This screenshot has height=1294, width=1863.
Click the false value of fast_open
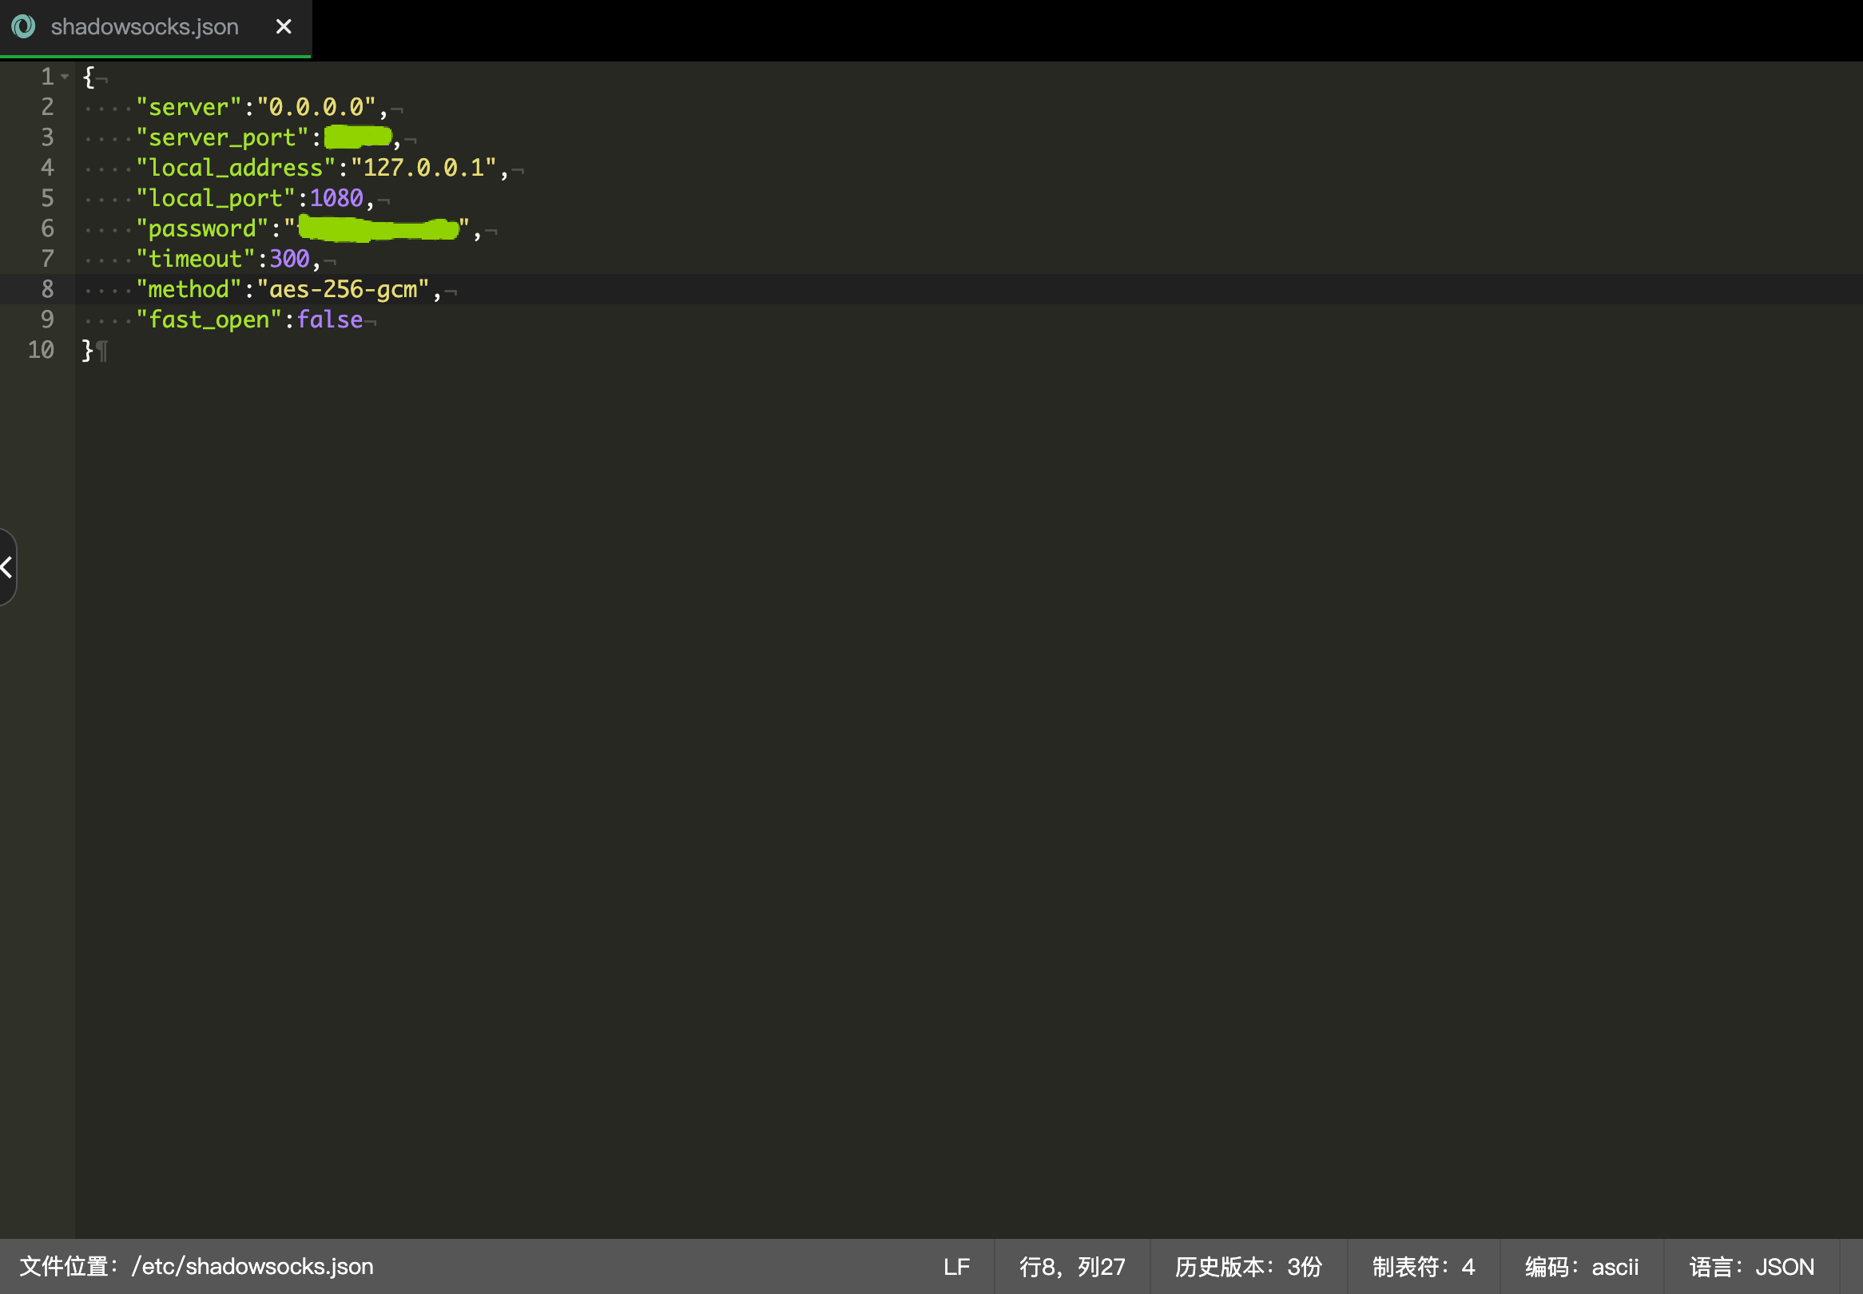click(x=329, y=320)
